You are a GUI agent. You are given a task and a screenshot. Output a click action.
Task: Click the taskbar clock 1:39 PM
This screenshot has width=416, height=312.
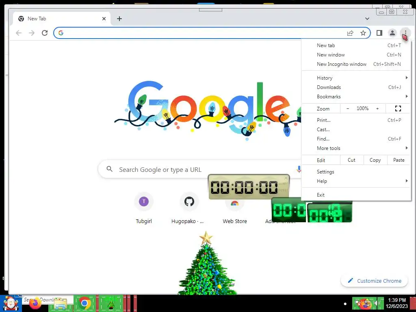396,303
